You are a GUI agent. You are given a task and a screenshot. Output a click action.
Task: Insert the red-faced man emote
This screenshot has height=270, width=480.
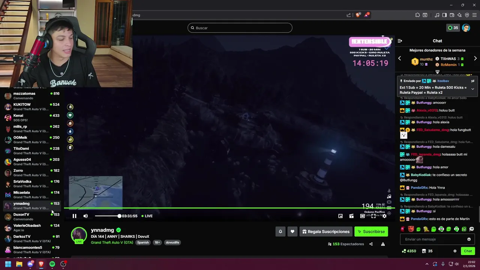411,229
